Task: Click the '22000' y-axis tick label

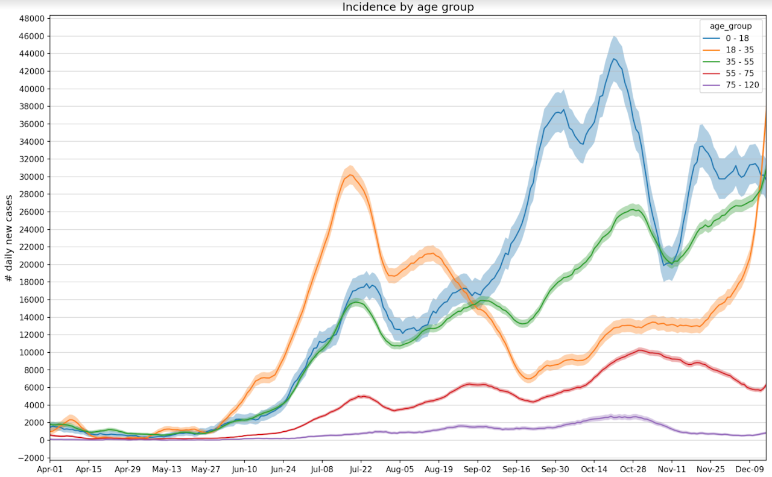Action: click(x=32, y=247)
